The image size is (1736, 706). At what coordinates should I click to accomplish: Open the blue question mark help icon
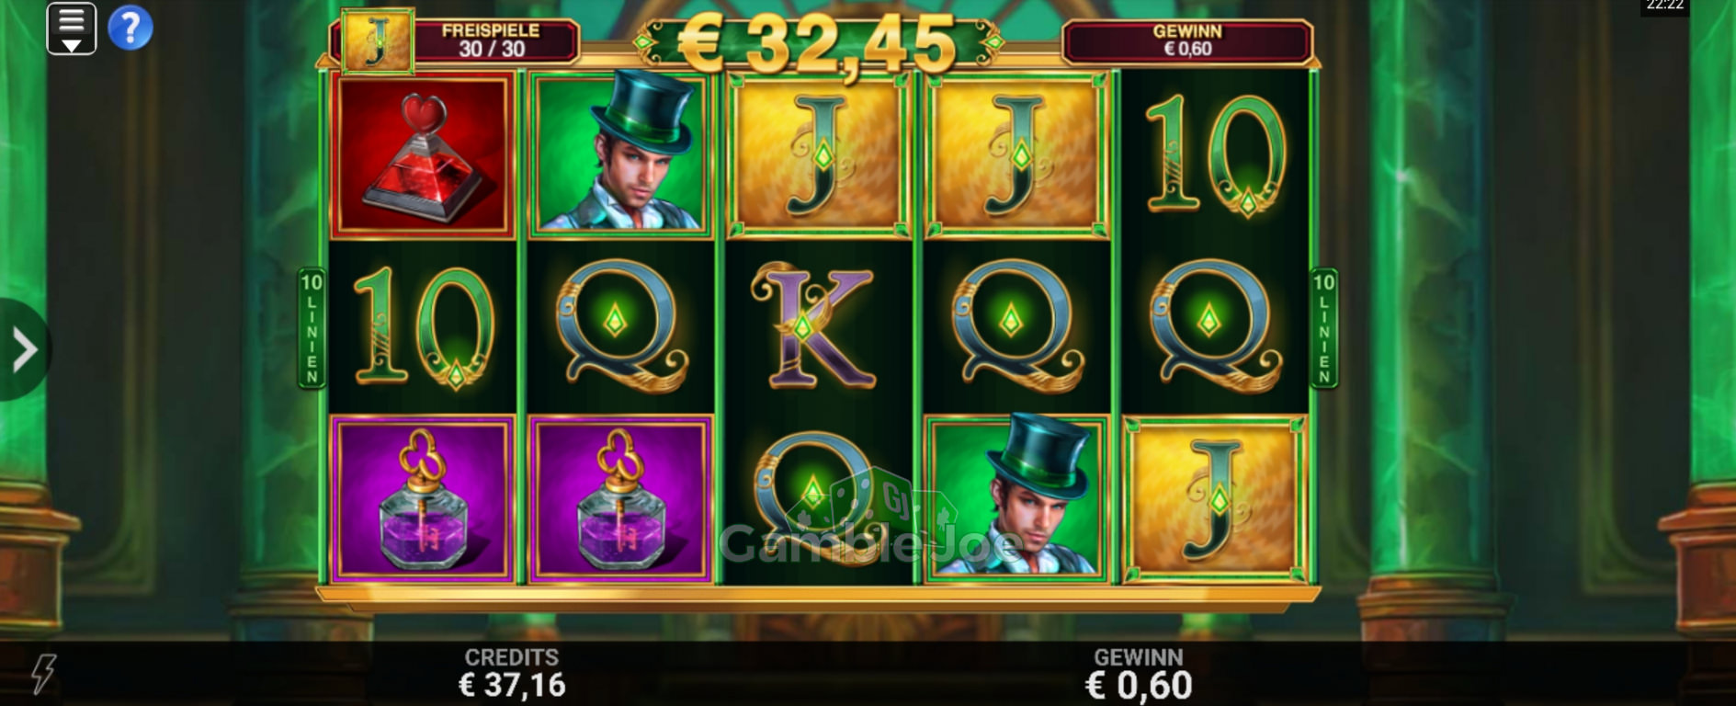pyautogui.click(x=130, y=28)
